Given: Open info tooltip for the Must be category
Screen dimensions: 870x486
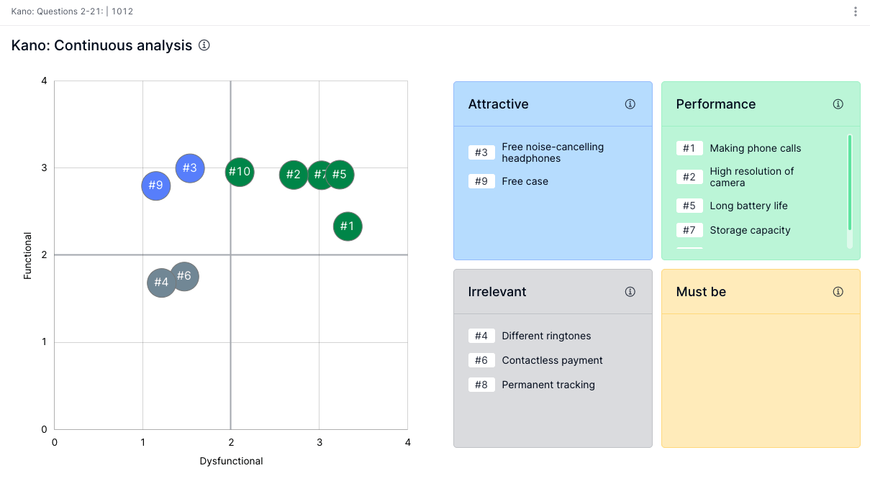Looking at the screenshot, I should 838,291.
